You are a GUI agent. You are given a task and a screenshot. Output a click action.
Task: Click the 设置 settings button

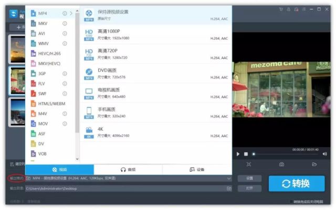tap(250, 179)
